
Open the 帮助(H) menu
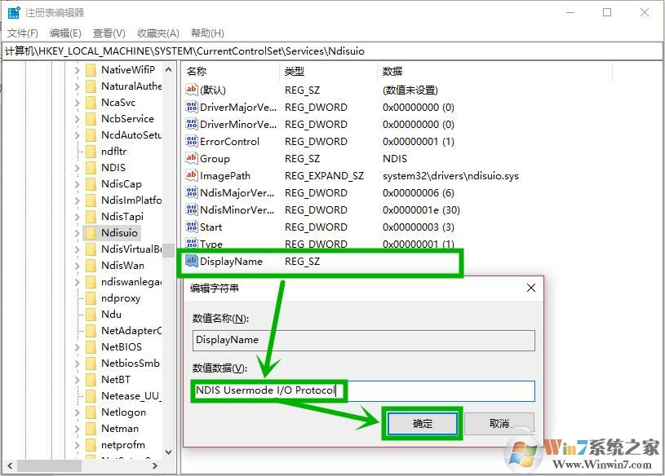tap(207, 33)
